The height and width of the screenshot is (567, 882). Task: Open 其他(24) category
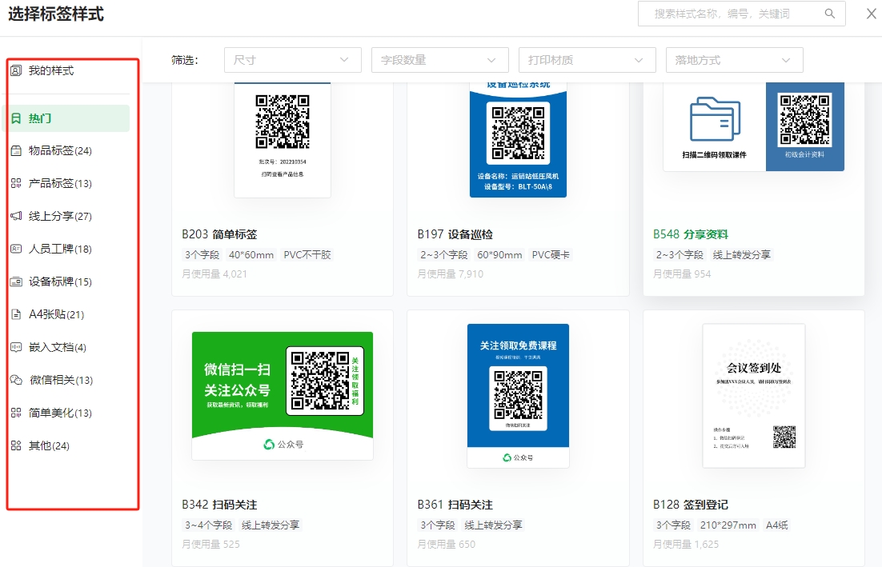(x=49, y=445)
